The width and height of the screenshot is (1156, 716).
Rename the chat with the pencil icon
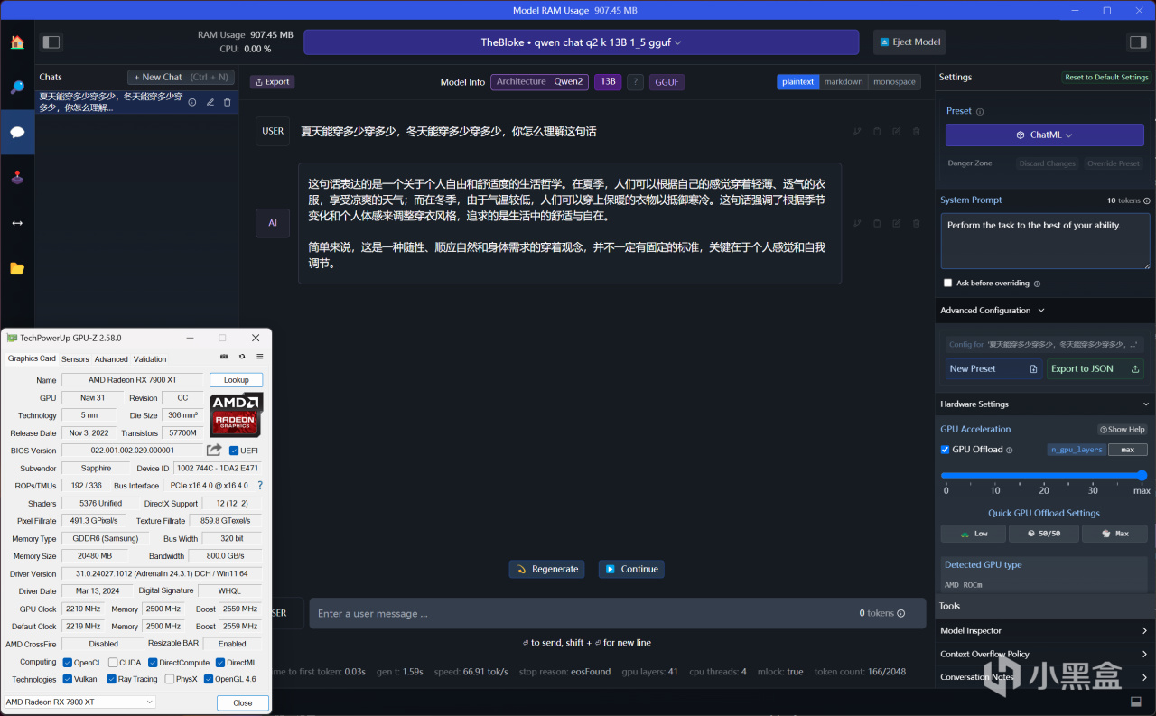[x=210, y=102]
